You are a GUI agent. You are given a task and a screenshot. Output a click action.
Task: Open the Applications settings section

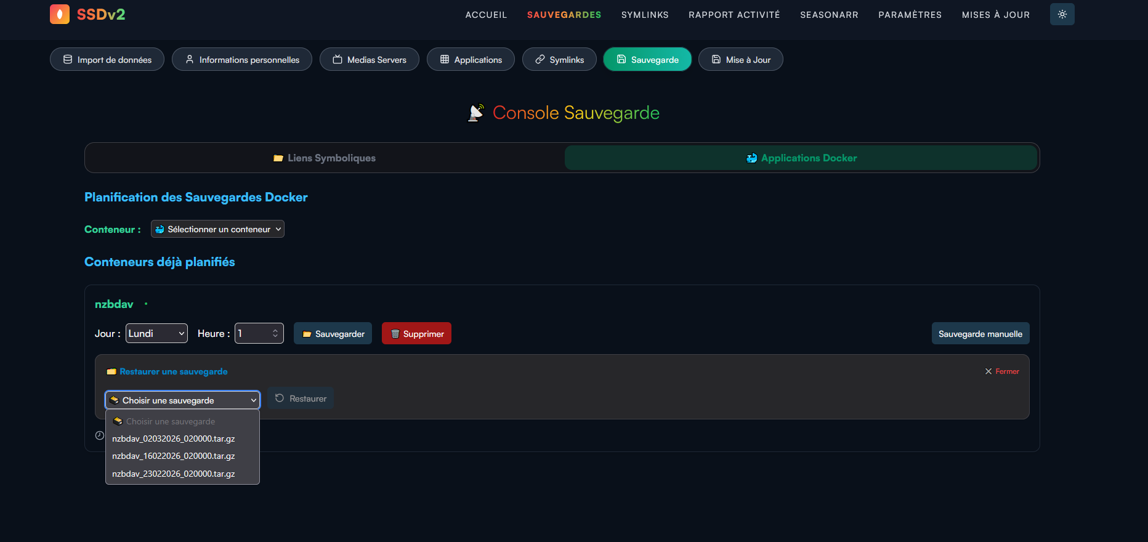pos(471,60)
